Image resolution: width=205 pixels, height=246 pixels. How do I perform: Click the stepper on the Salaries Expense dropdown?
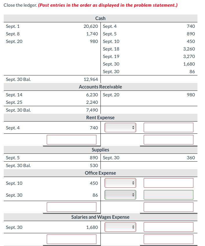[x=132, y=227]
